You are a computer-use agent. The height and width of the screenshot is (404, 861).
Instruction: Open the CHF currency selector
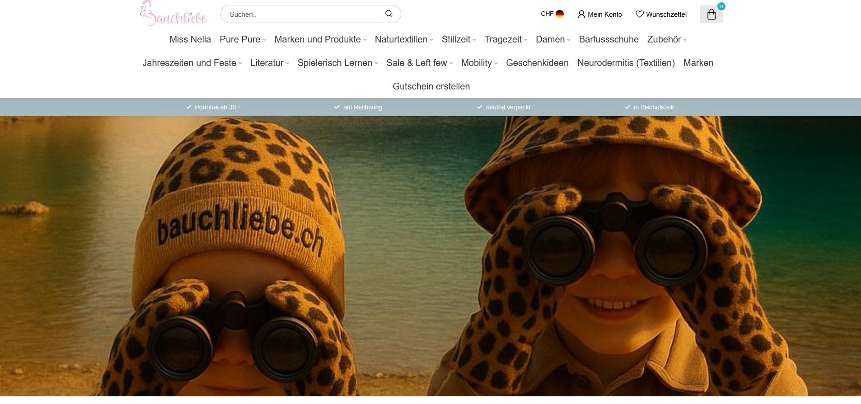click(x=547, y=14)
